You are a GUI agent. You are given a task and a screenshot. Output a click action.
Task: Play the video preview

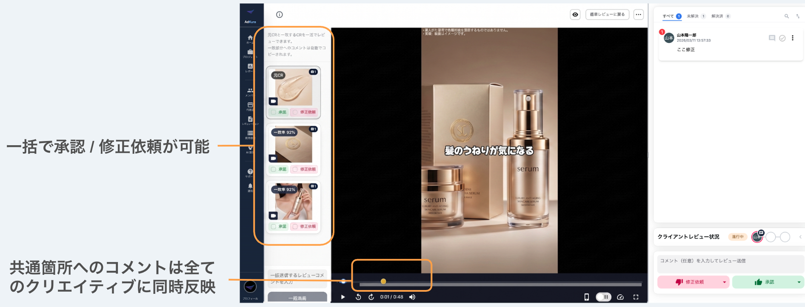[x=343, y=297]
